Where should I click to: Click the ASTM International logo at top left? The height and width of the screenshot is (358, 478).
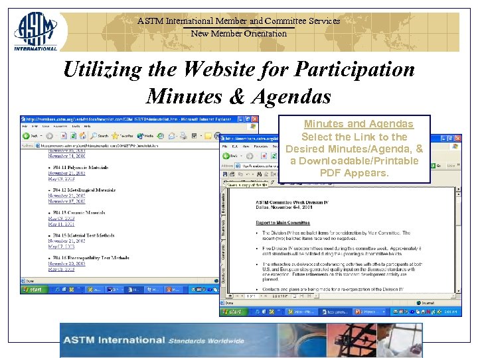click(36, 31)
